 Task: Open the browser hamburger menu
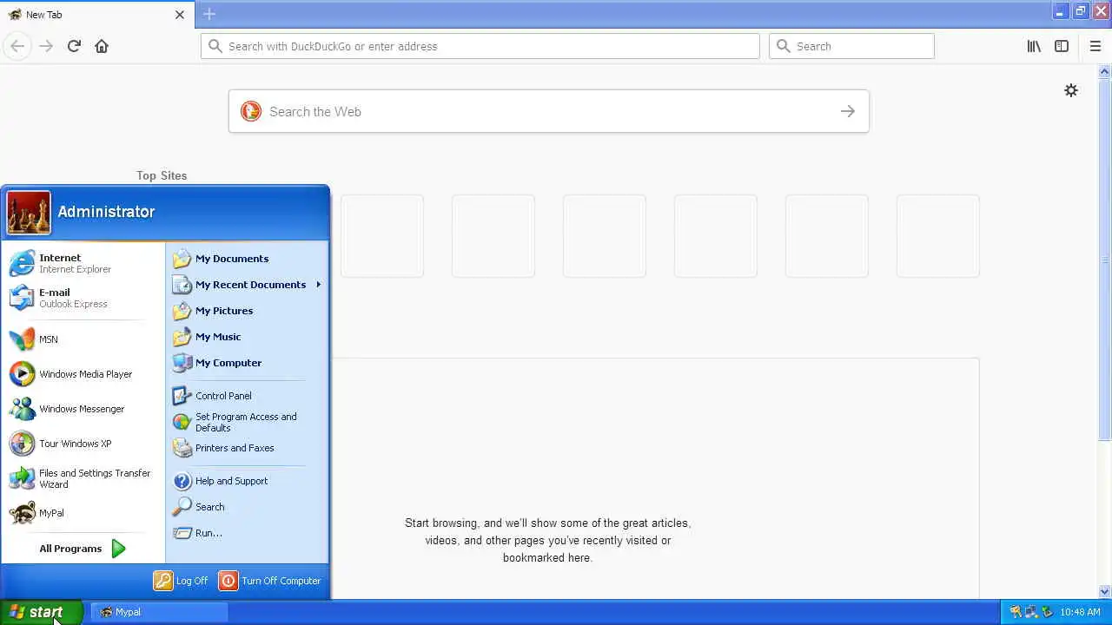point(1095,46)
